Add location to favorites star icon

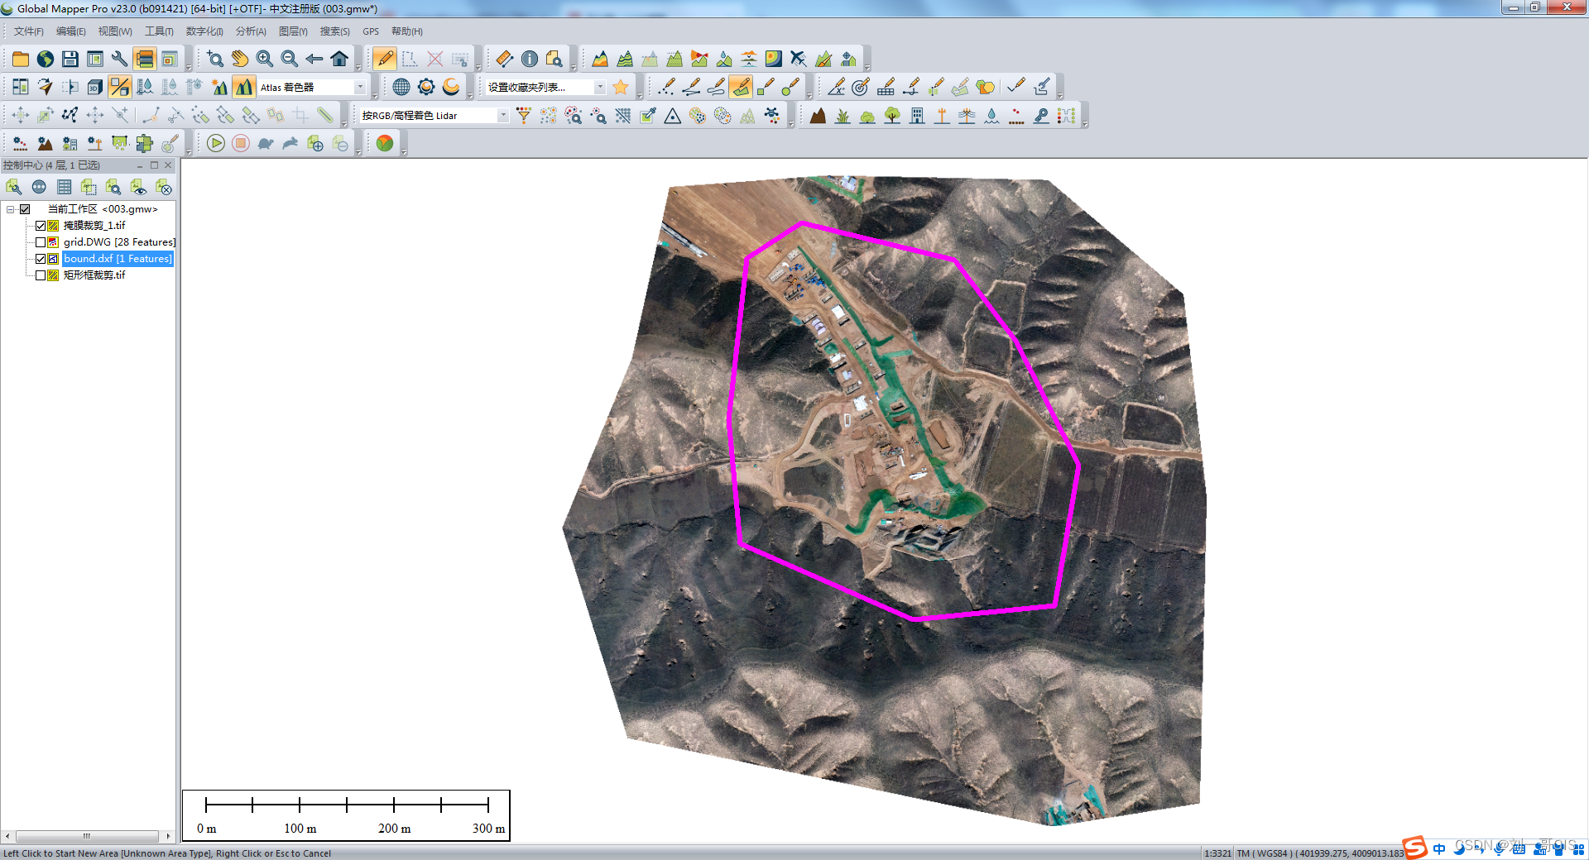621,87
